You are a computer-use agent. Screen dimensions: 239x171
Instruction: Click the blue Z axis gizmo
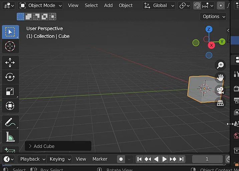pos(209,29)
